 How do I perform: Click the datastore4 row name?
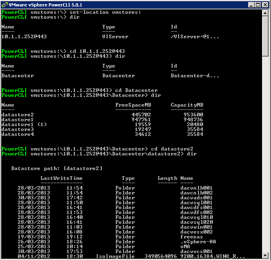(x=17, y=134)
